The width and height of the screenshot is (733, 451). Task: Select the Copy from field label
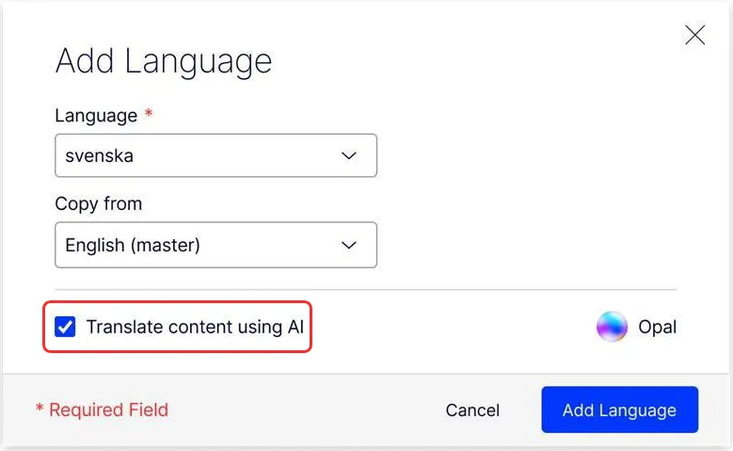coord(98,204)
